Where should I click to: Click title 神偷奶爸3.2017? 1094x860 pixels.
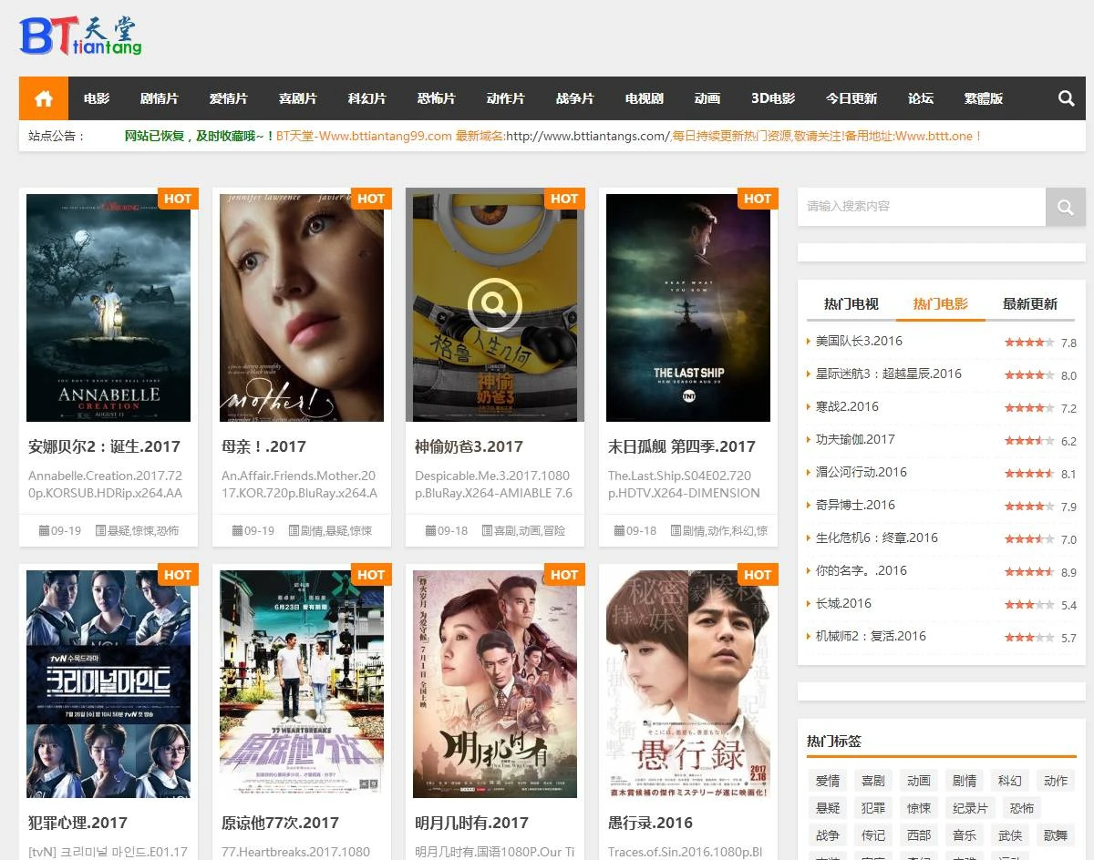(469, 446)
